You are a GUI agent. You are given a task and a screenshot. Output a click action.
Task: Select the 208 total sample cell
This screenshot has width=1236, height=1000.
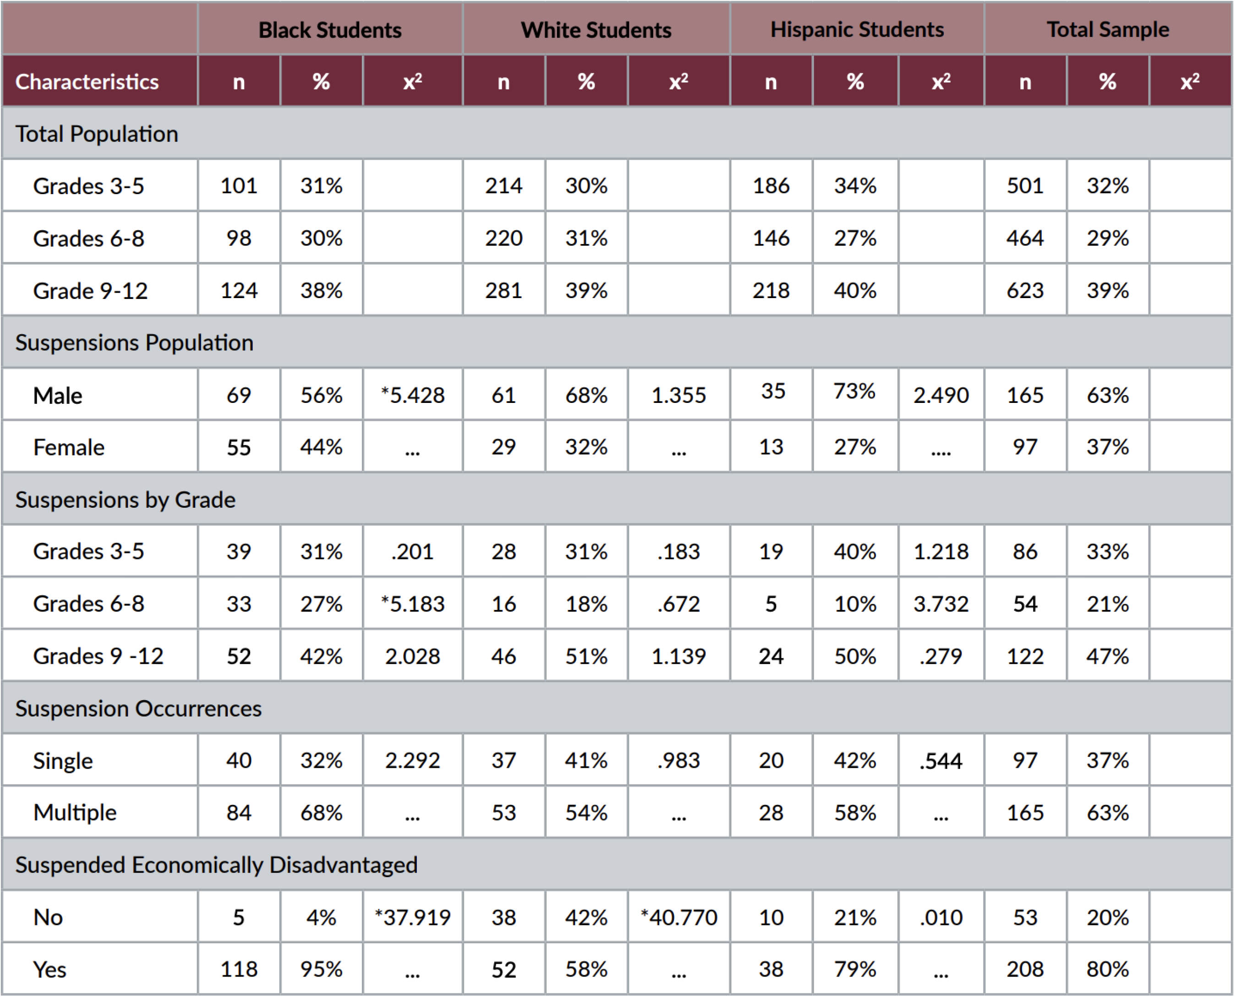coord(1025,969)
